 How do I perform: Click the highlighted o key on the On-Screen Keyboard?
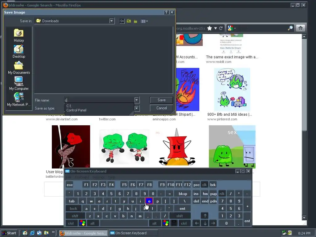coord(149,201)
